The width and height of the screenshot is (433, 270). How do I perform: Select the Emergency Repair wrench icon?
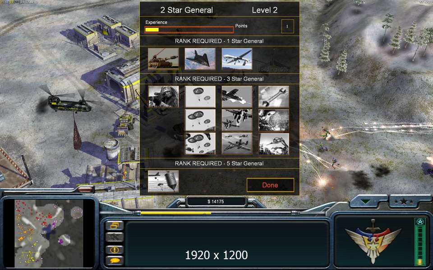pos(274,96)
